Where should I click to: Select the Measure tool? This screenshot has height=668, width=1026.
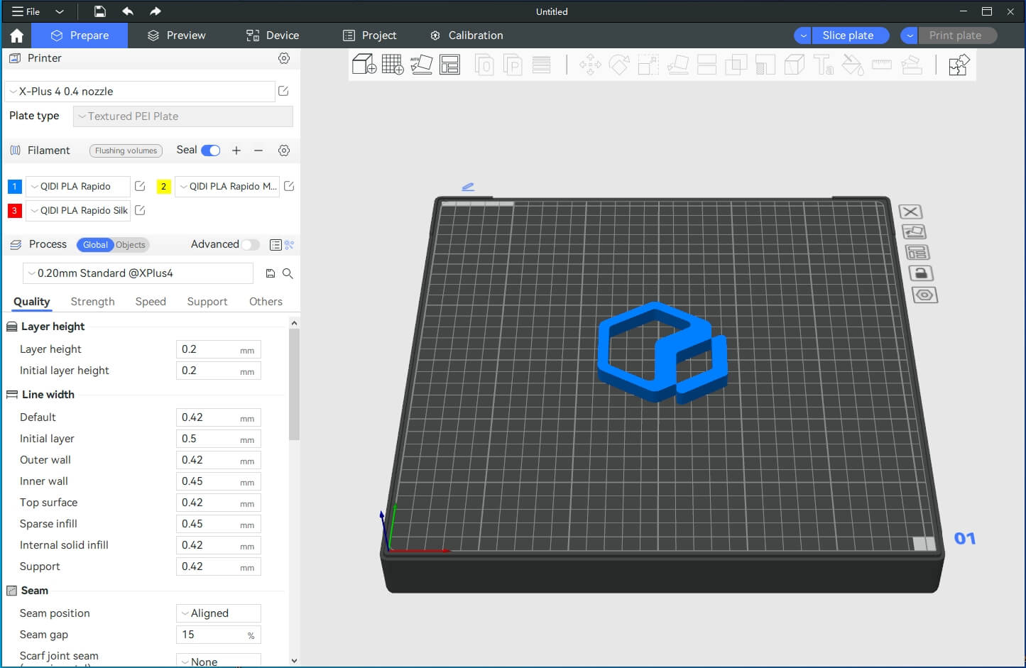pos(882,65)
